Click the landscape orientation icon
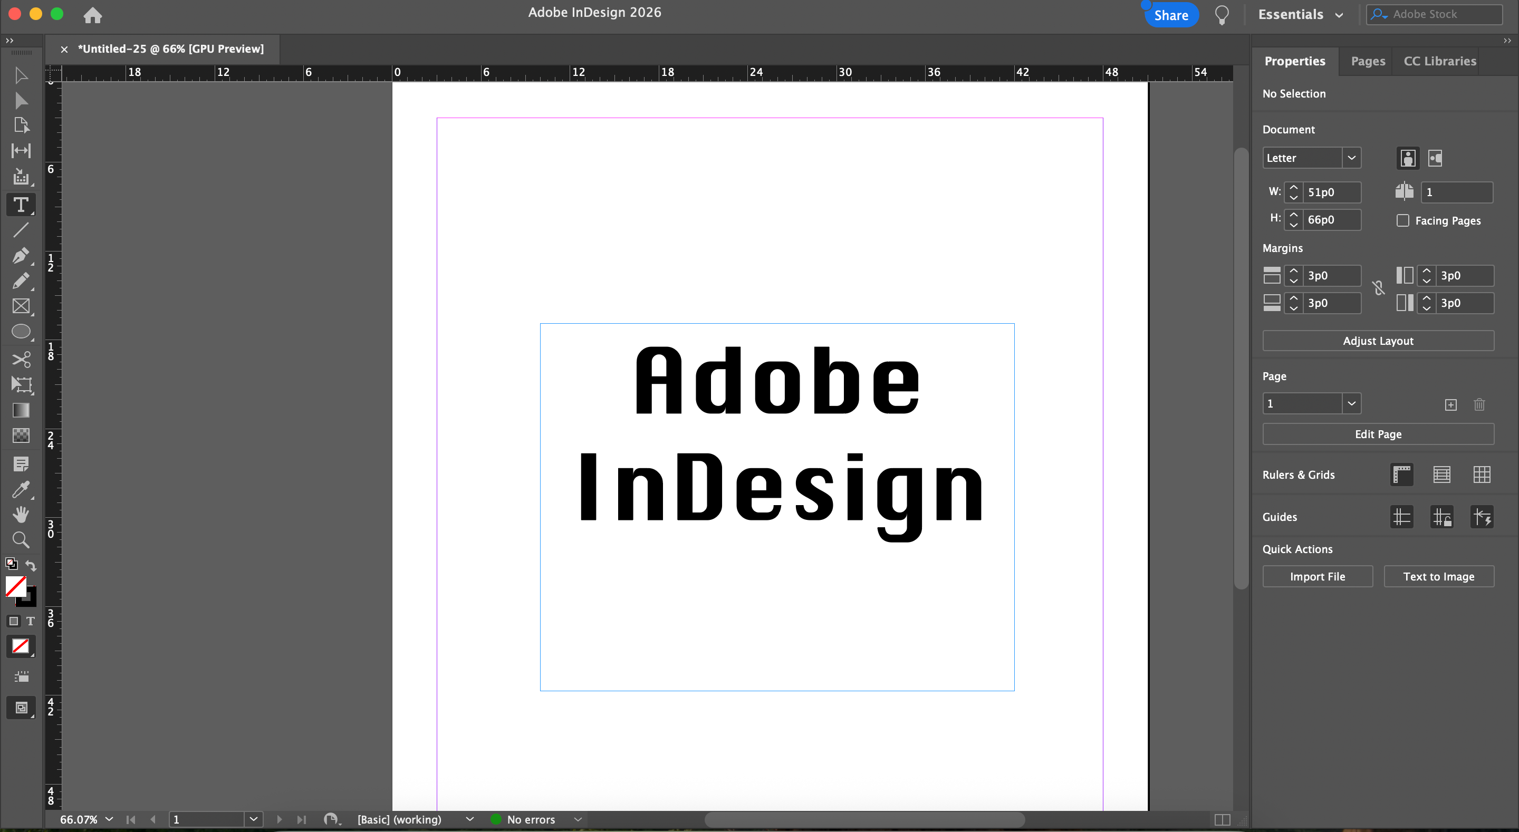Viewport: 1519px width, 832px height. tap(1435, 158)
